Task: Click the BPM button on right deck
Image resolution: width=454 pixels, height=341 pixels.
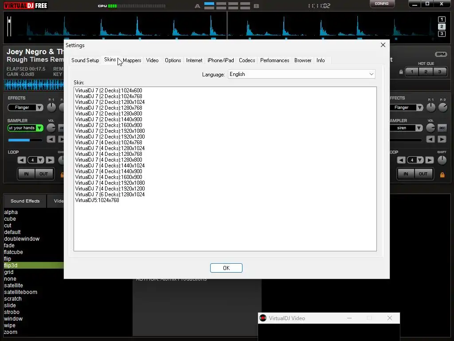Action: point(441,54)
